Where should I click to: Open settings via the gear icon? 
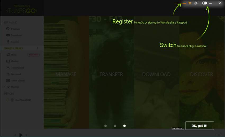(x=196, y=3)
